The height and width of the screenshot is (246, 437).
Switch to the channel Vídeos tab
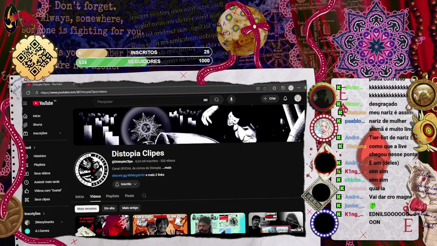[95, 196]
